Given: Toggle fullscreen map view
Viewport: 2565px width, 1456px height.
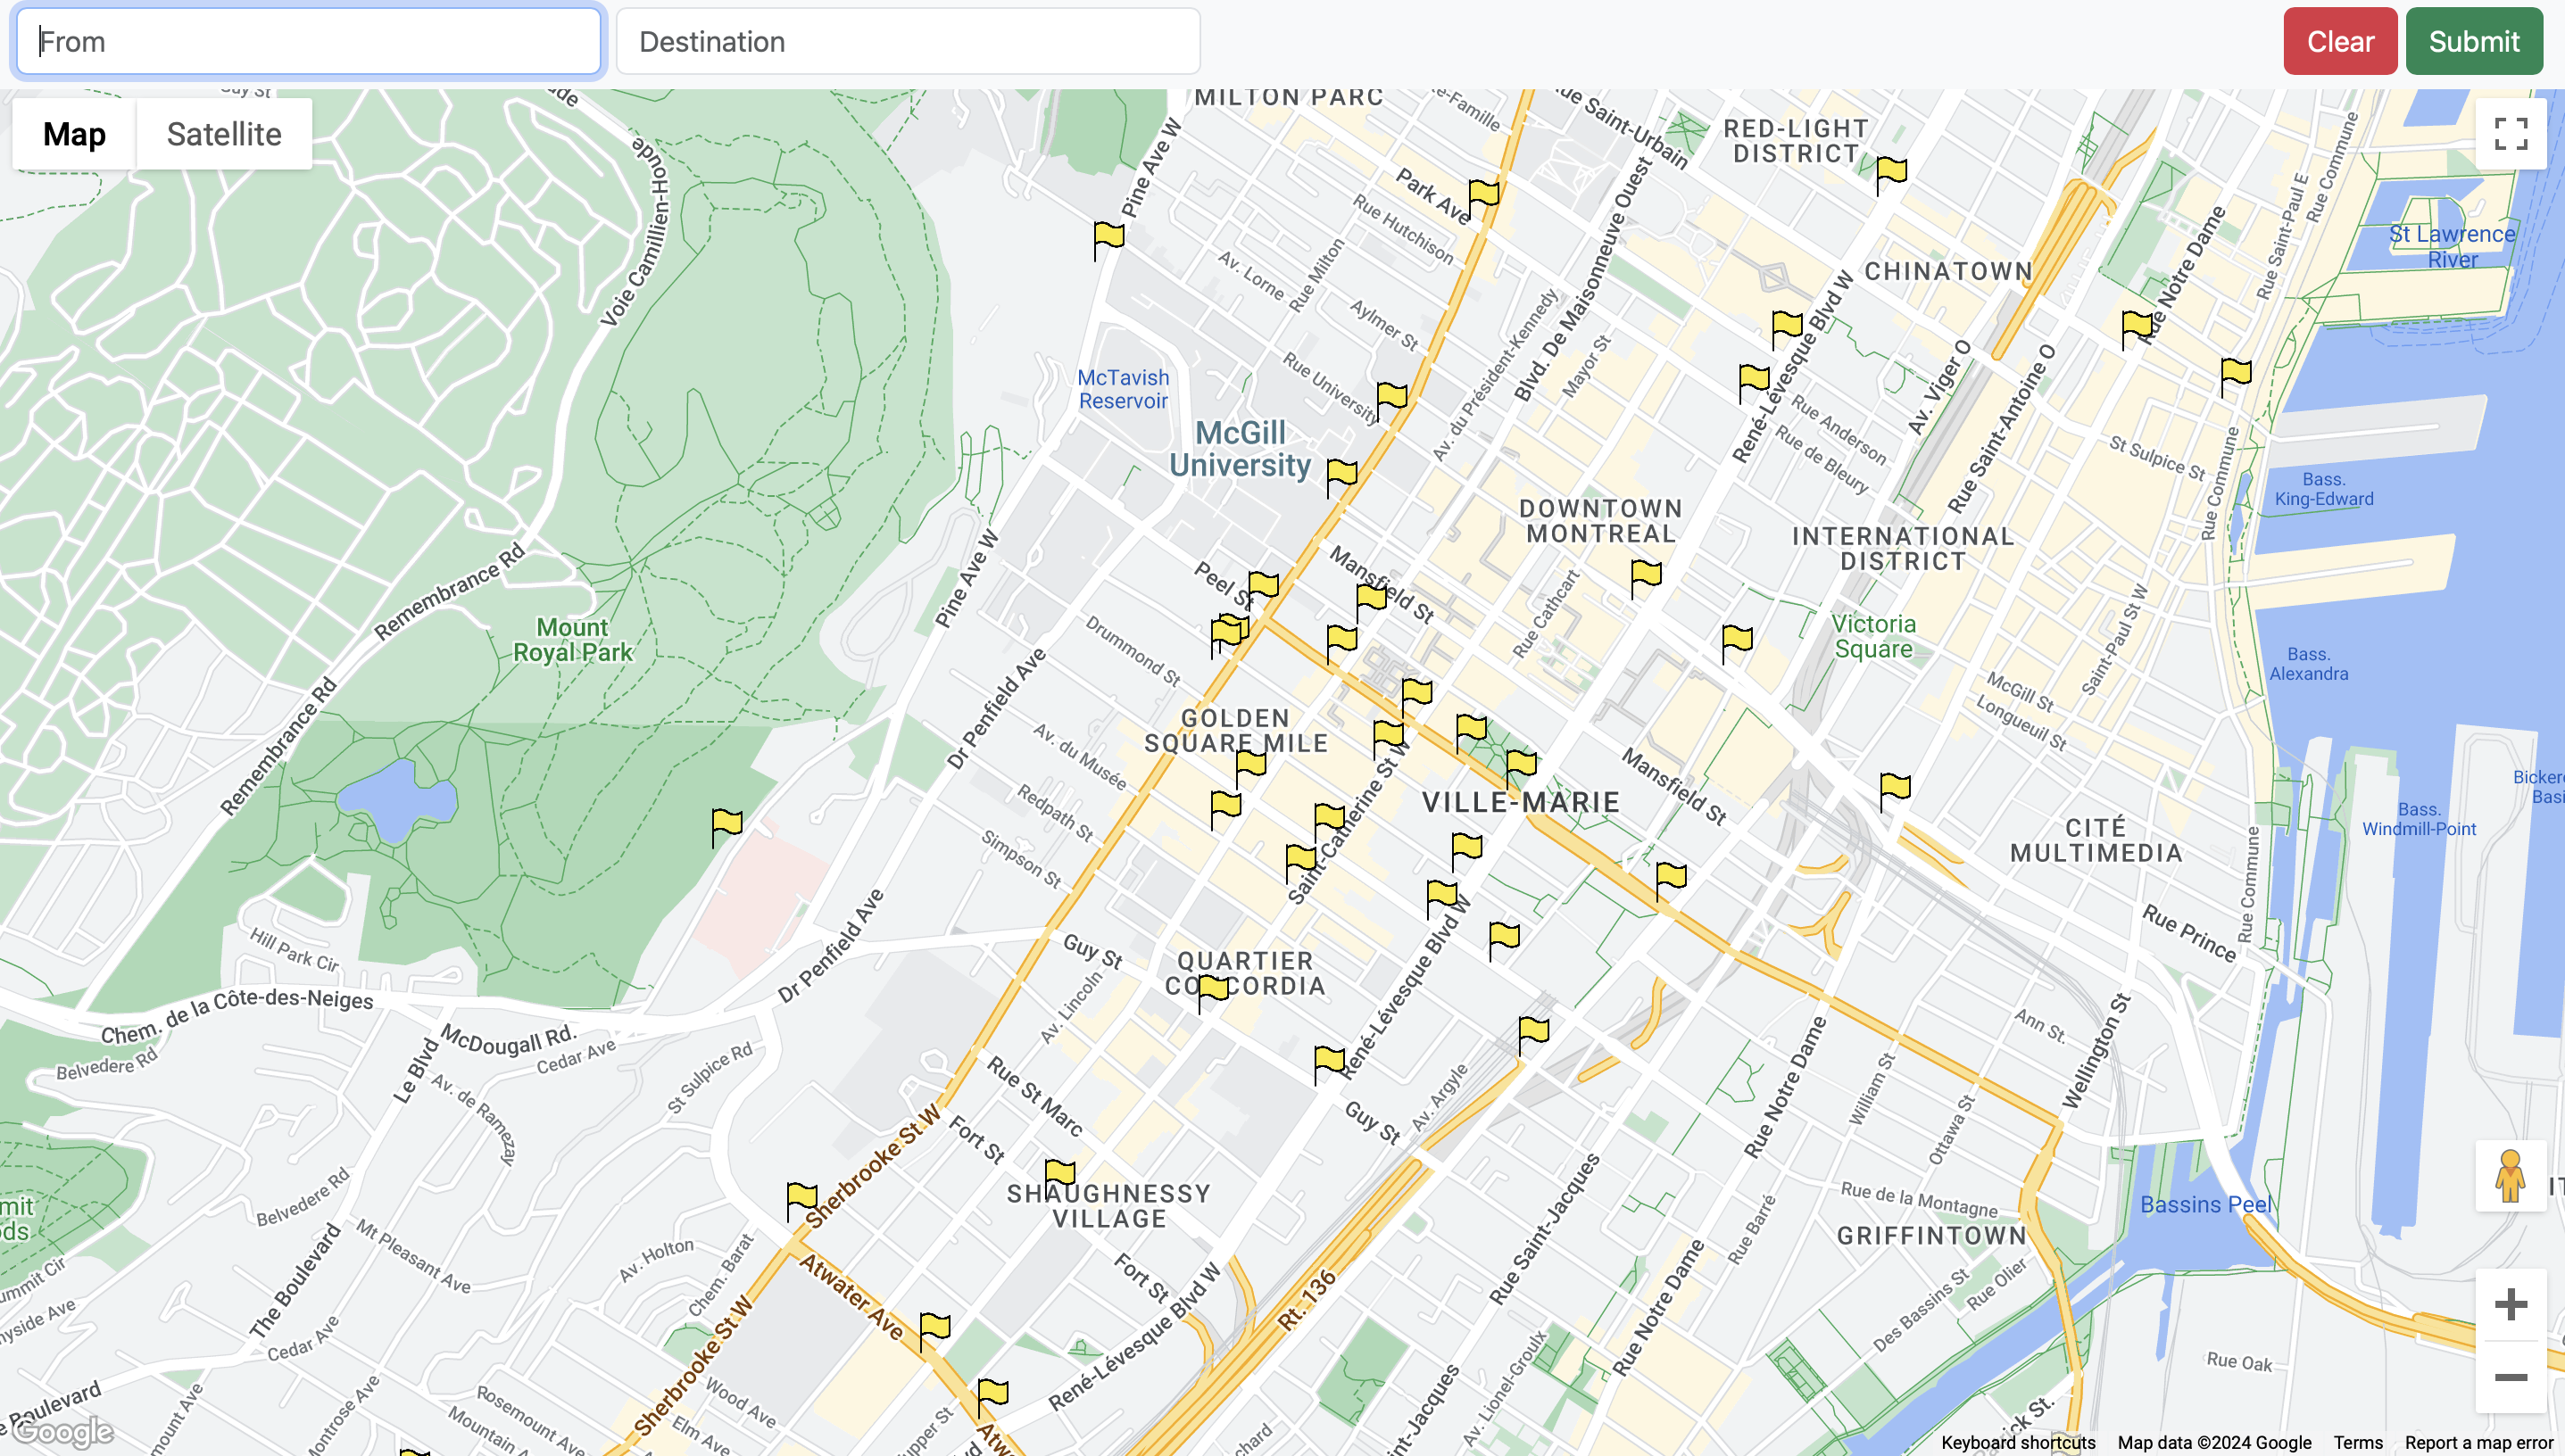Looking at the screenshot, I should (2510, 133).
